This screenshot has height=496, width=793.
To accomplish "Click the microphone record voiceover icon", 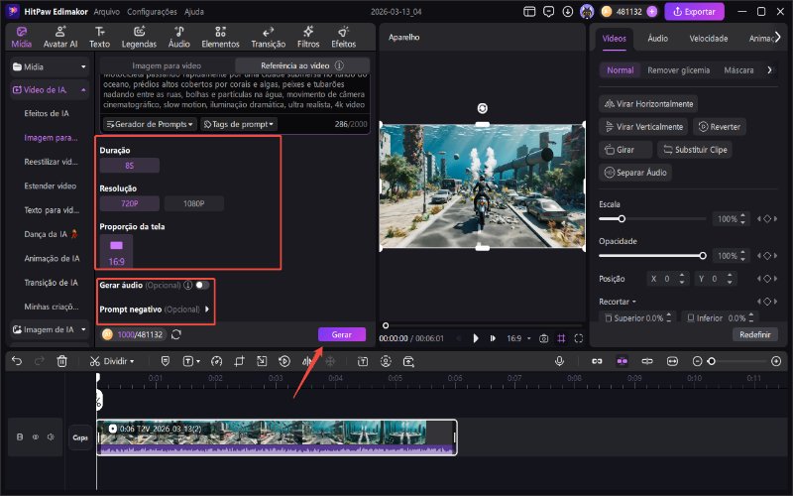I will (559, 361).
